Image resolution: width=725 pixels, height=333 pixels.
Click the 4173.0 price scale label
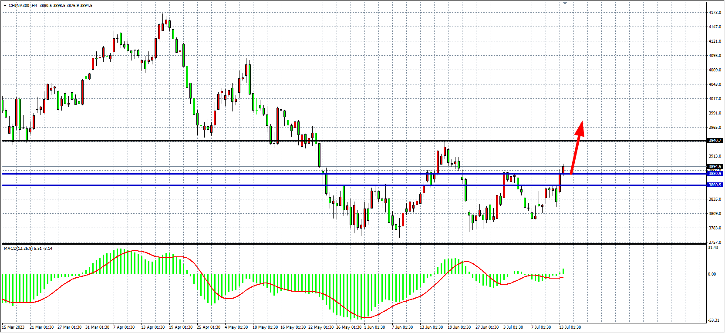[715, 13]
